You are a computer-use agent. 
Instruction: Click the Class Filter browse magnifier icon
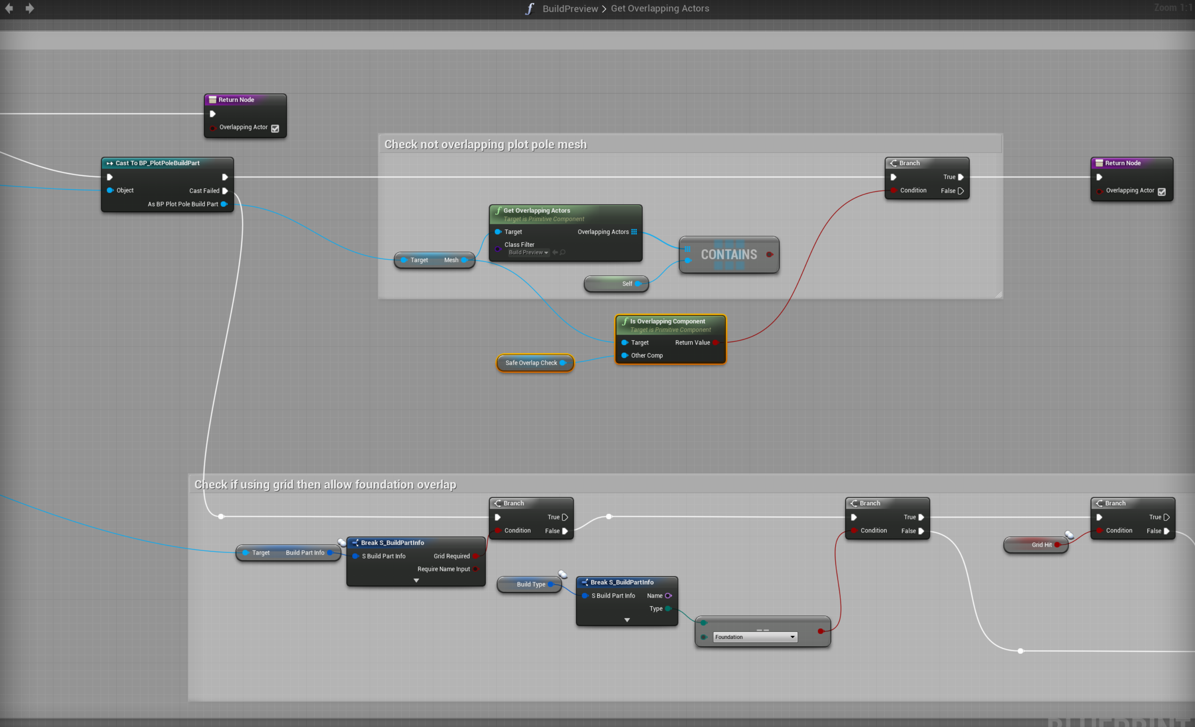coord(562,252)
